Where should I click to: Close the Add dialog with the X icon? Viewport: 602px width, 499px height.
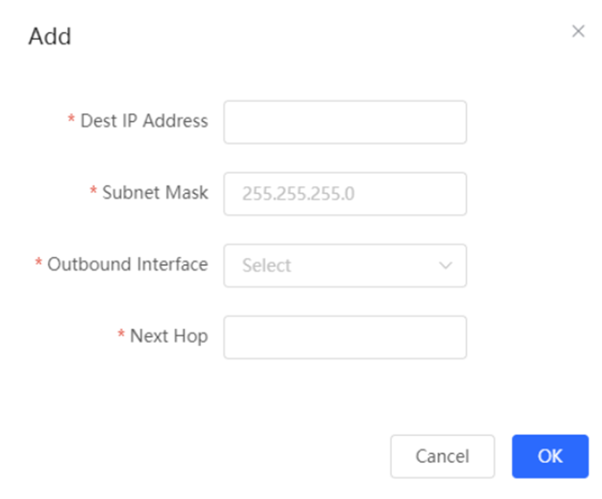(578, 31)
